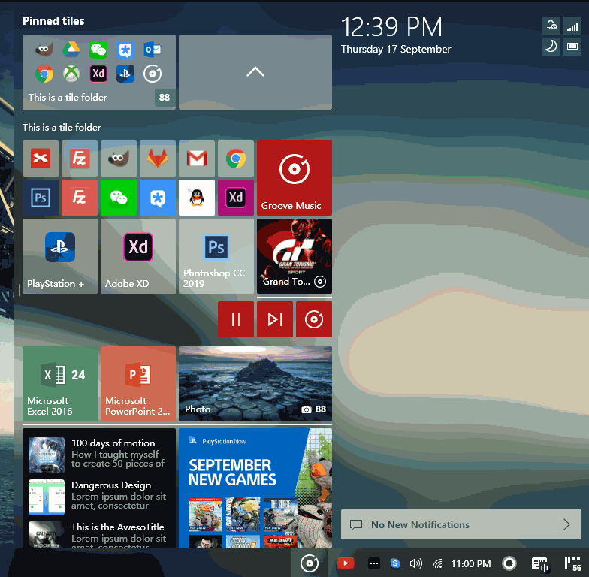
Task: Click the 11:00 PM taskbar clock
Action: (x=470, y=563)
